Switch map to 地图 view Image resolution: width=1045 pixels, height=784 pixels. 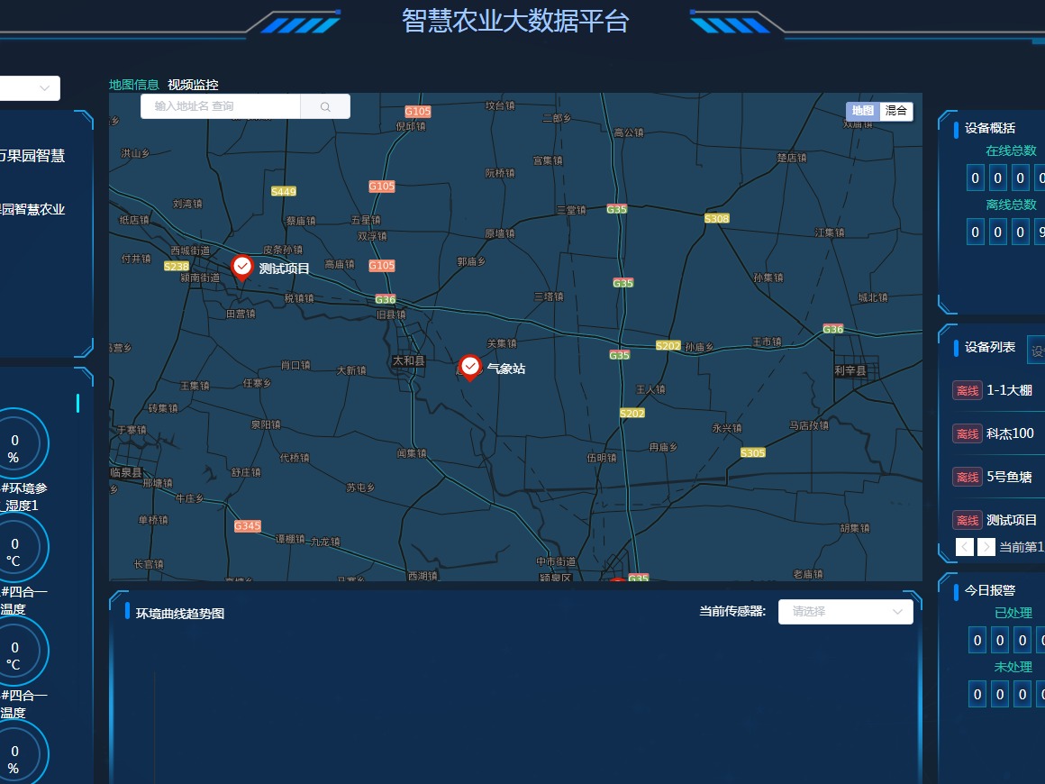863,111
